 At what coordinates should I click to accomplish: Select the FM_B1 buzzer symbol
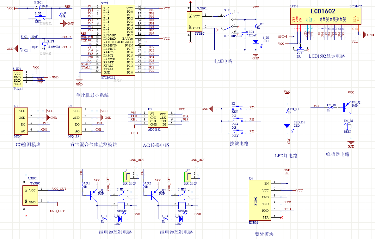point(347,126)
